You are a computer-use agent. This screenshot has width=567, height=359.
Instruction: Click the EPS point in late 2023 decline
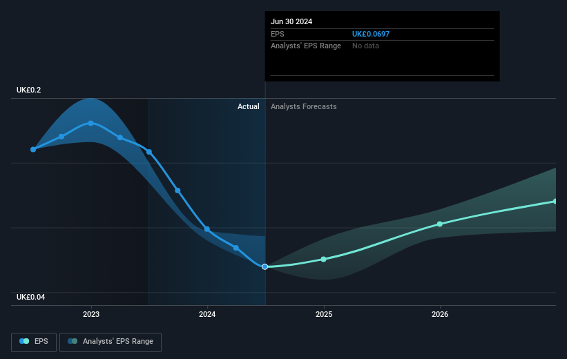178,191
